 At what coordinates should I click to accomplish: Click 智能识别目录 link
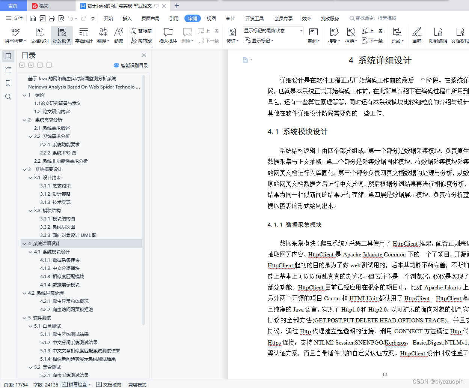coord(131,65)
